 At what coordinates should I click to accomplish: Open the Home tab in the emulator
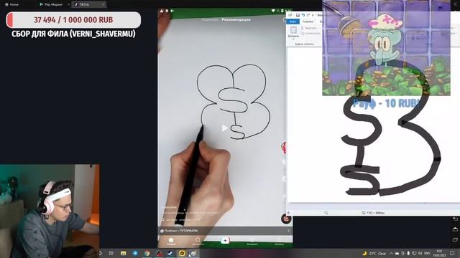(11, 4)
